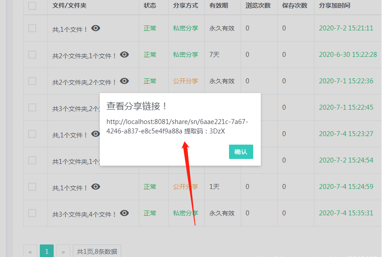The width and height of the screenshot is (382, 257).
Task: Select checkbox in 2020-7-4 15:23:27 row
Action: coord(32,134)
